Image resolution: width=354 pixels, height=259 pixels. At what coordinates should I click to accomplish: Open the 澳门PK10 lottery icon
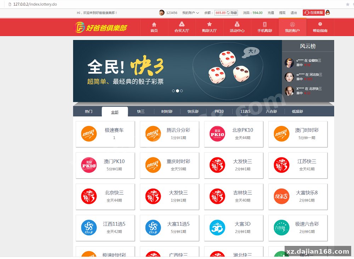point(89,165)
